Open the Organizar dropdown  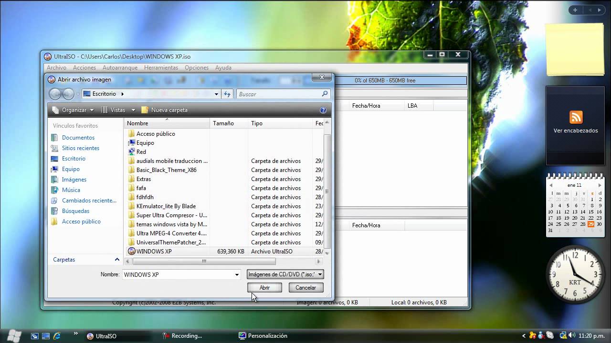coord(73,110)
